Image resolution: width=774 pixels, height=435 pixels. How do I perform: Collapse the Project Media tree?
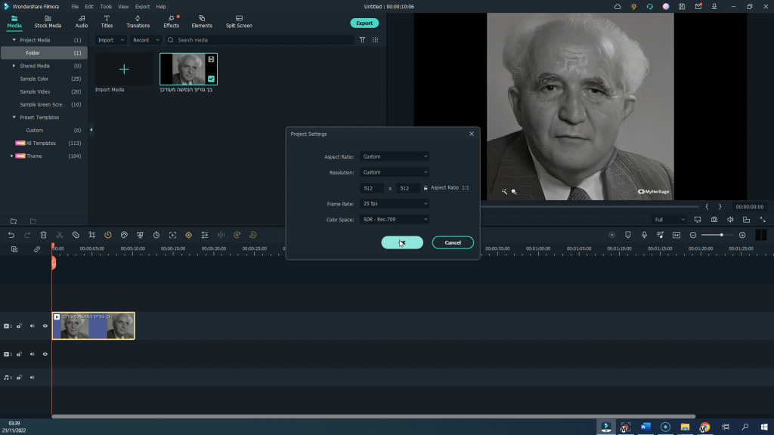(14, 40)
